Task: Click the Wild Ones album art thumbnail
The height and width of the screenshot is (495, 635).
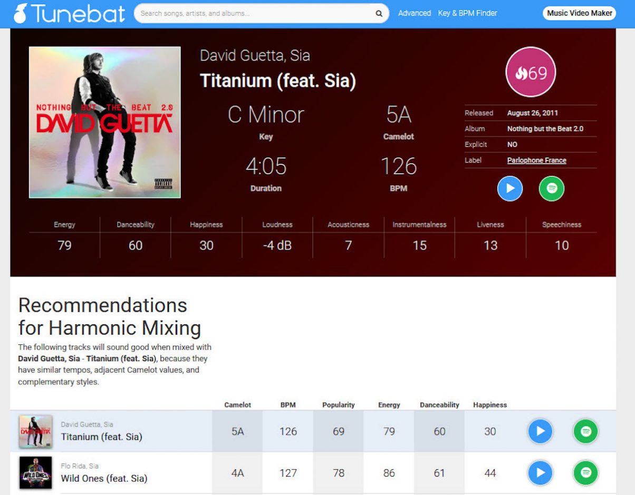Action: pyautogui.click(x=35, y=472)
